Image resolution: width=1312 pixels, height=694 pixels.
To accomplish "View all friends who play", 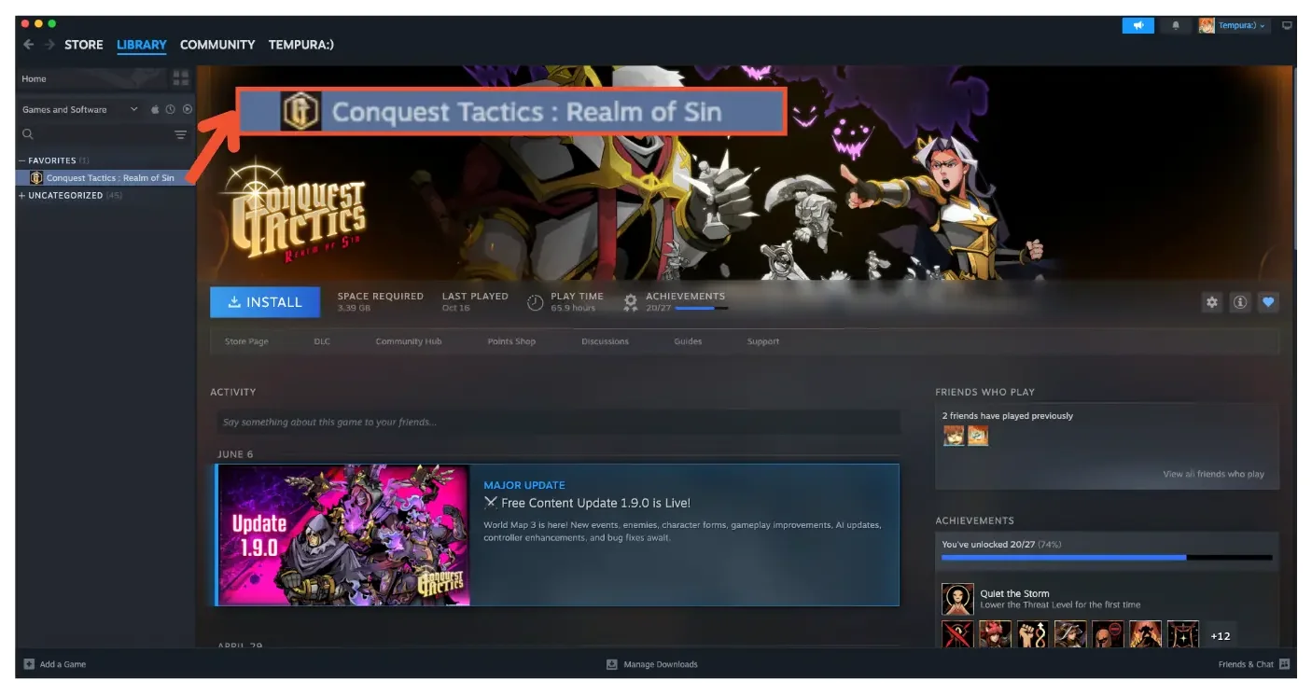I will click(1213, 474).
